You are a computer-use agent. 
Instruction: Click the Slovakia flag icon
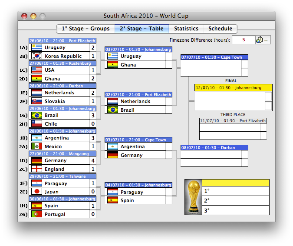pyautogui.click(x=36, y=101)
